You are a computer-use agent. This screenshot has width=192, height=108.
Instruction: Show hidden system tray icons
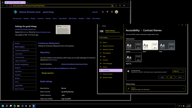click(176, 106)
